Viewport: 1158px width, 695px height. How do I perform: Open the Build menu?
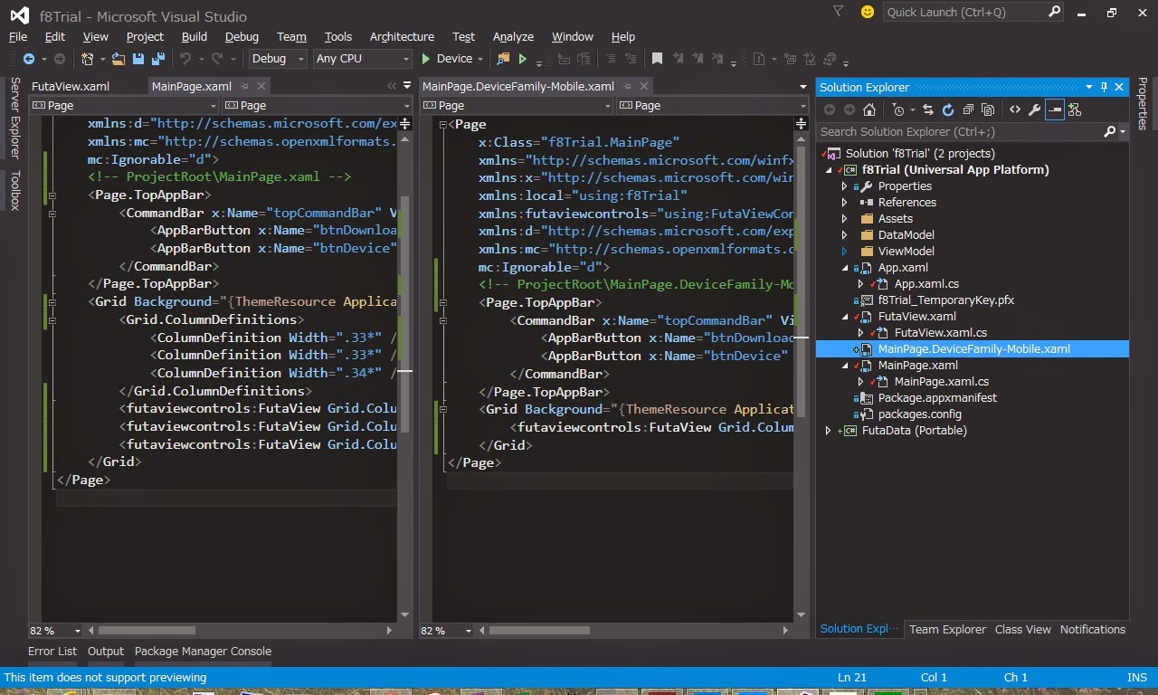tap(195, 36)
